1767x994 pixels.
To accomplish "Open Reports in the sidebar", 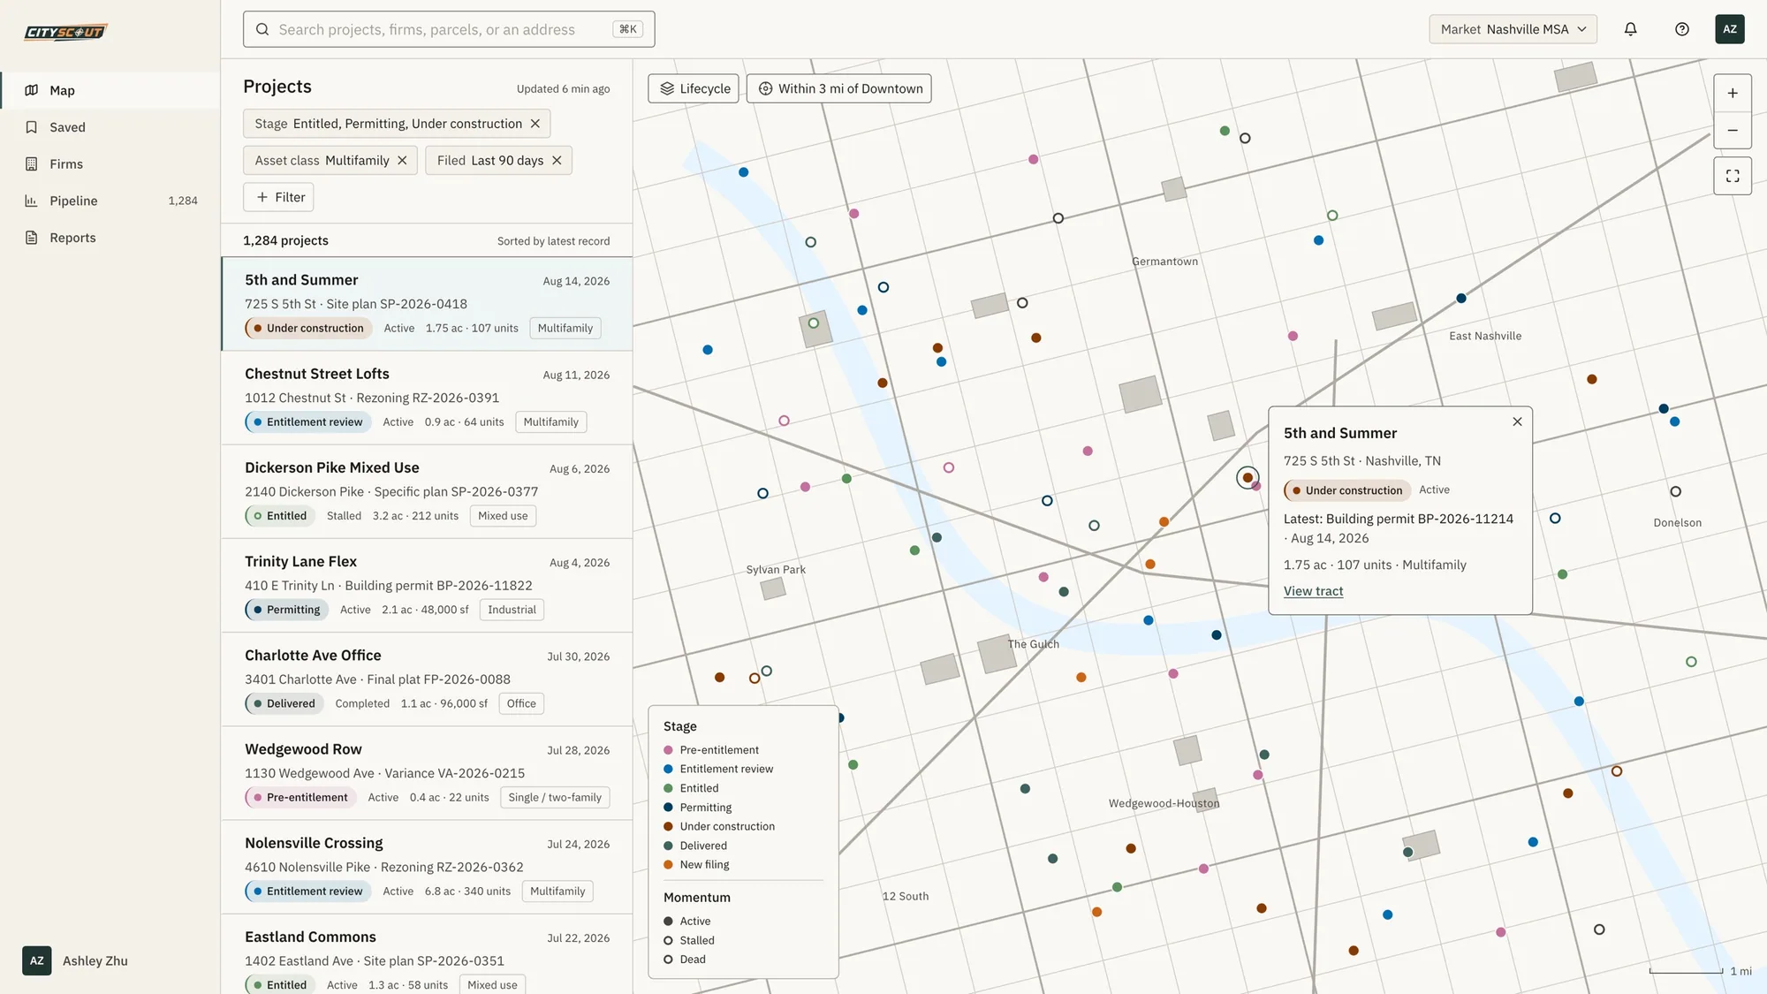I will tap(110, 238).
